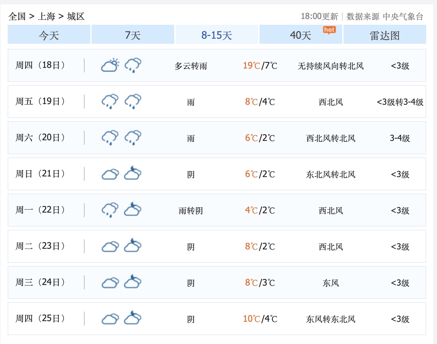
Task: Click the 雨转阴 weather description
Action: pyautogui.click(x=191, y=211)
